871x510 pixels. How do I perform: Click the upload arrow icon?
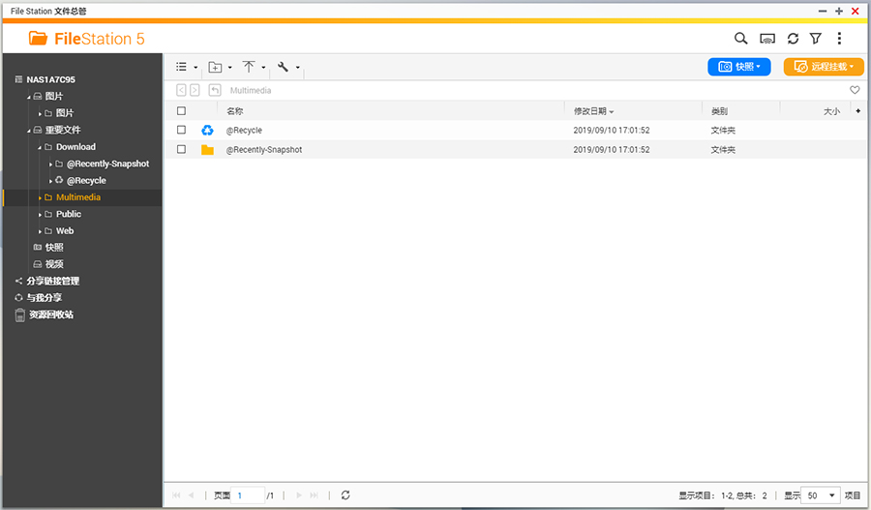(249, 67)
